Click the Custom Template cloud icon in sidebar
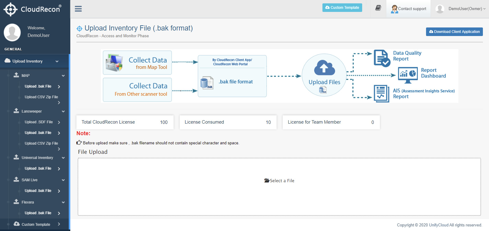 click(x=17, y=224)
